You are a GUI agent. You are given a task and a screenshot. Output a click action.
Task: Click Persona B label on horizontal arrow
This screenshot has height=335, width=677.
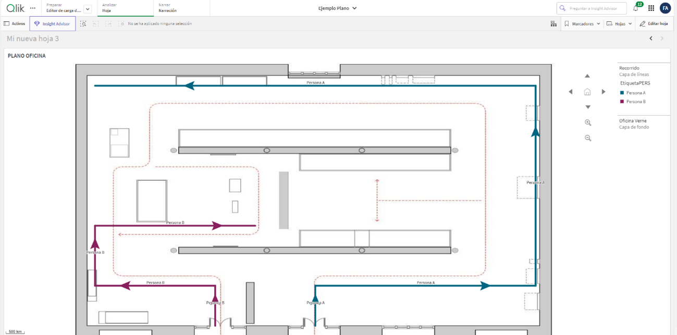click(x=175, y=222)
